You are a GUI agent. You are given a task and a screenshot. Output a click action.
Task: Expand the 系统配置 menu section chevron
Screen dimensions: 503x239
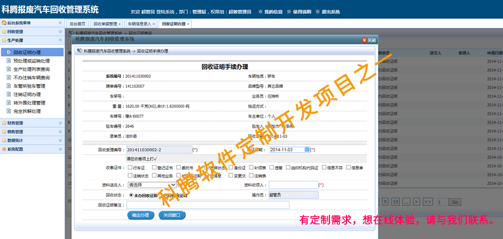[x=61, y=149]
